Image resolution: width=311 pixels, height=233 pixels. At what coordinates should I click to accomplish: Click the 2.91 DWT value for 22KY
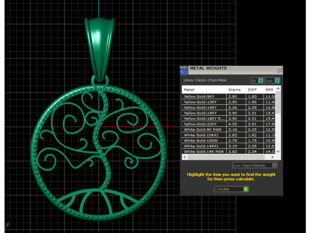pyautogui.click(x=252, y=124)
